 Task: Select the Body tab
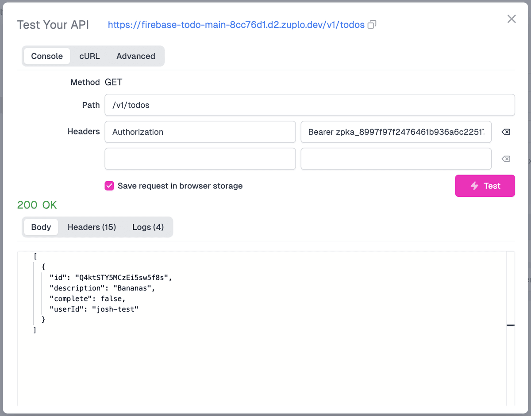(41, 227)
